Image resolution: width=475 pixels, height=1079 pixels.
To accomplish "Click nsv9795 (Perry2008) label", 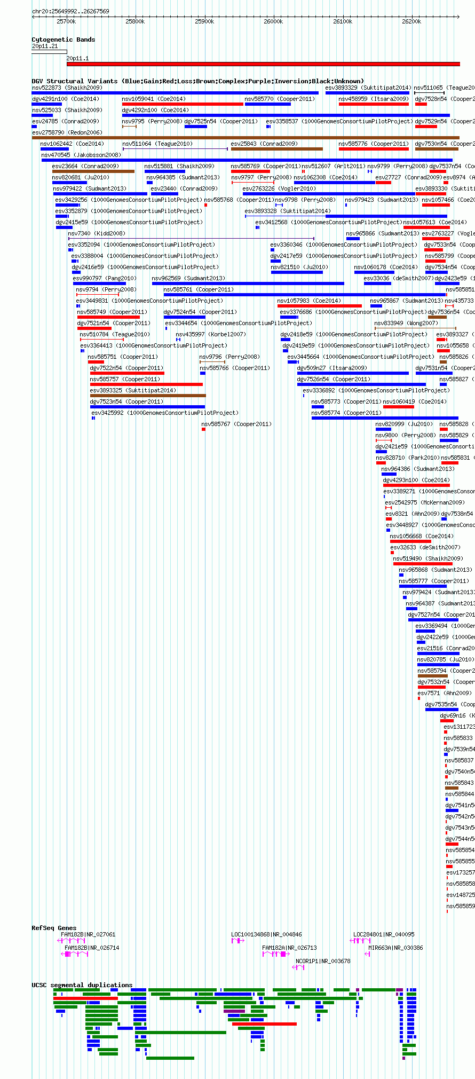I will click(152, 121).
